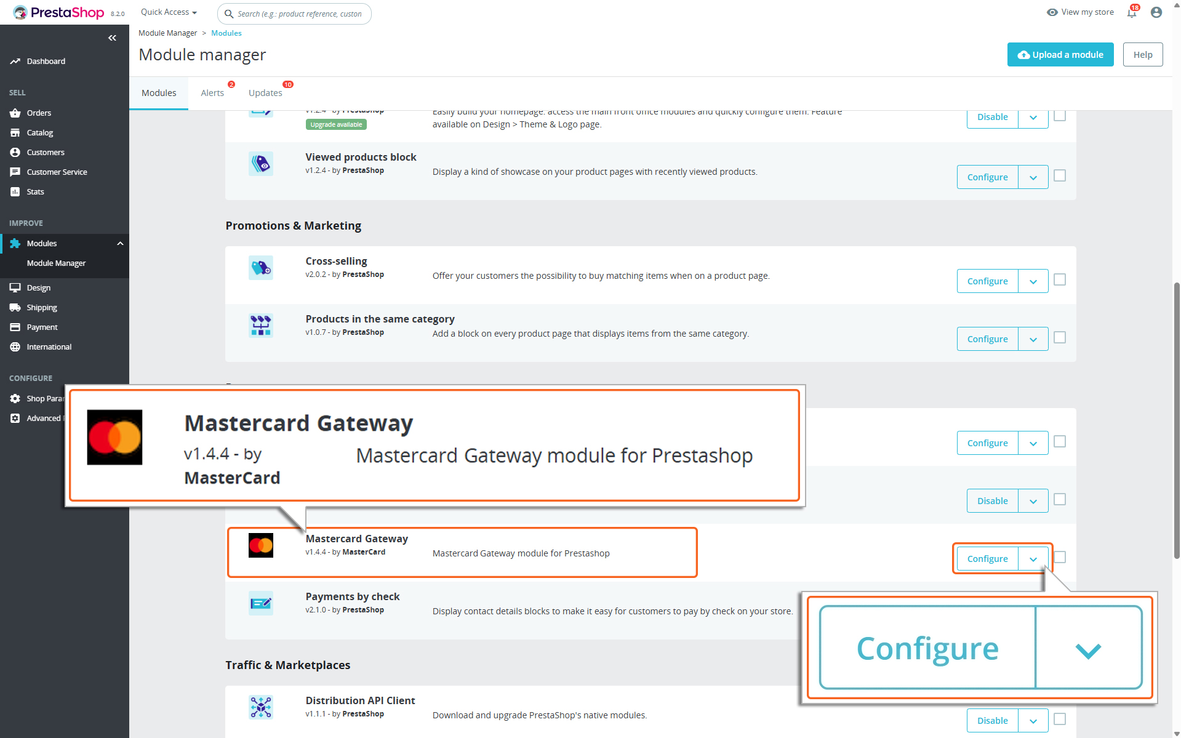Click the Mastercard Gateway logo icon
The image size is (1181, 738).
(x=261, y=545)
